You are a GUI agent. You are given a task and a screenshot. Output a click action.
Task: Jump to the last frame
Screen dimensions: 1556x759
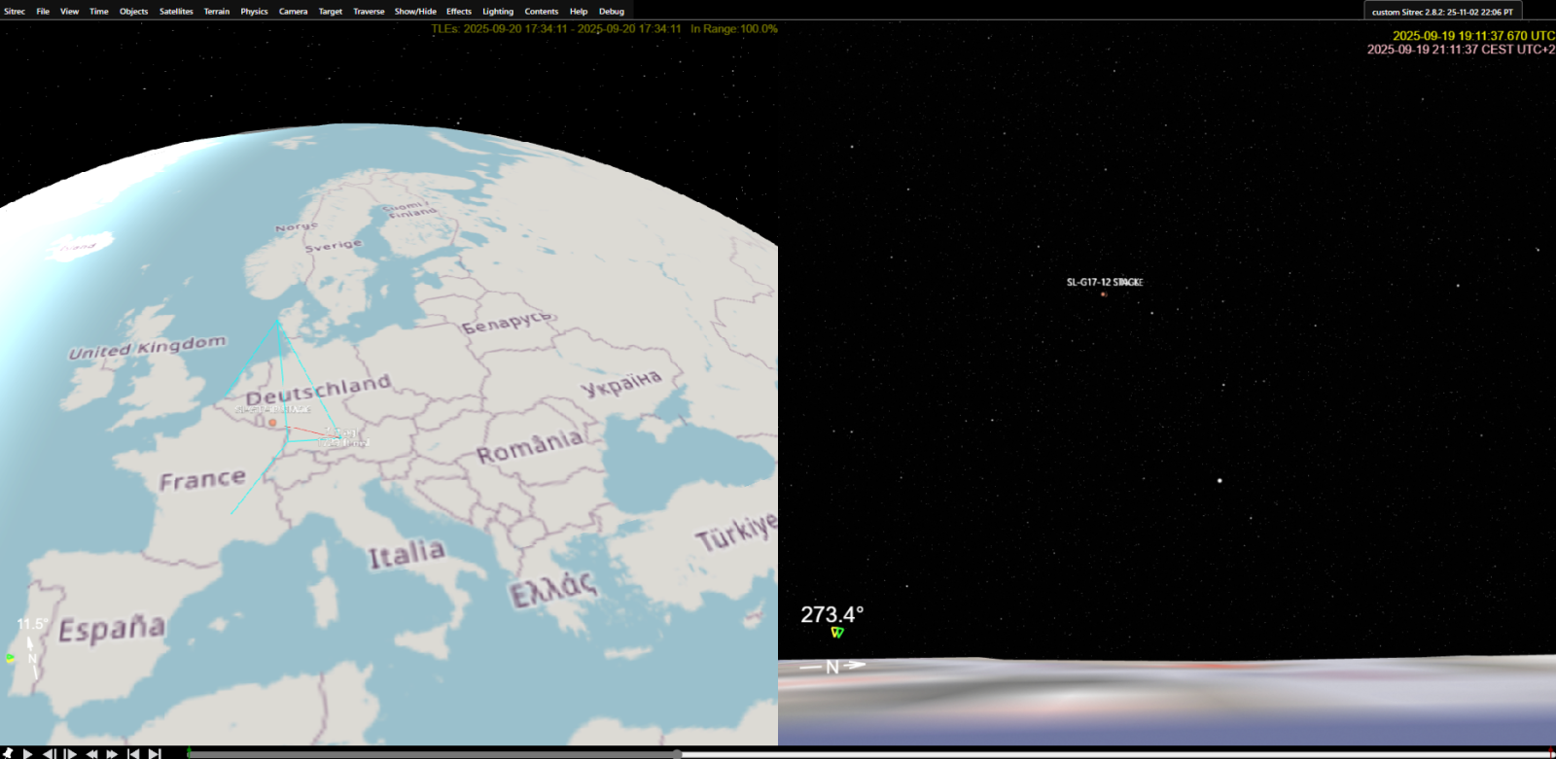(155, 753)
